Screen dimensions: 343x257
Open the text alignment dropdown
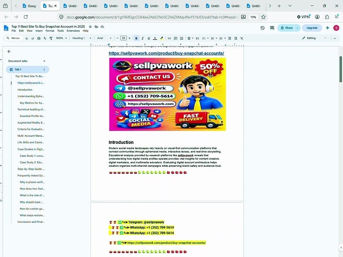[x=190, y=38]
